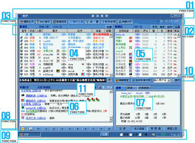The width and height of the screenshot is (195, 143).
Task: Open the 输入用户名 username dropdown arrow
Action: click(169, 81)
